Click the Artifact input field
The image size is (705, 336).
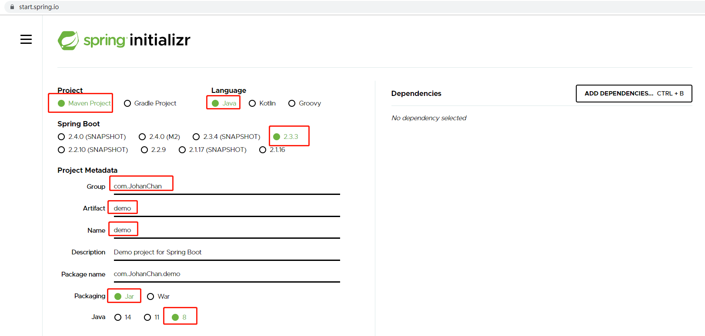point(227,209)
